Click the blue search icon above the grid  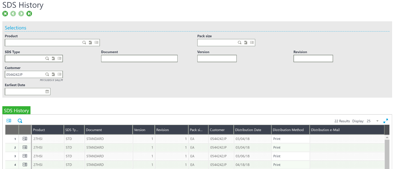pos(19,121)
